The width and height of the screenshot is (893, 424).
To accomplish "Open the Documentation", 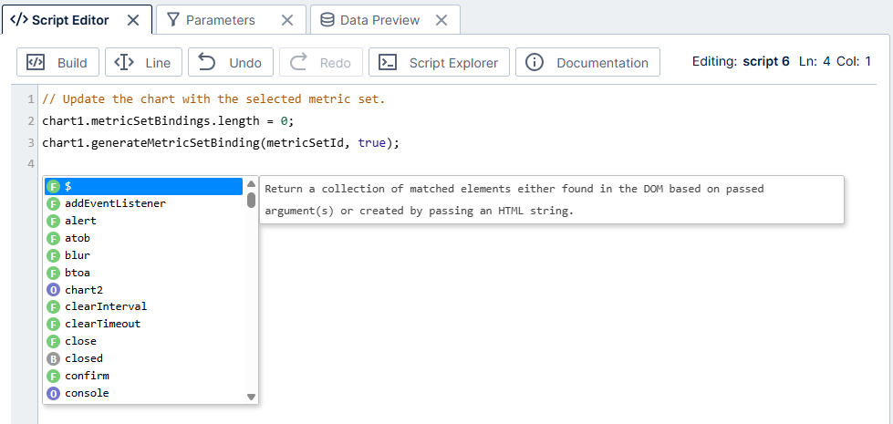I will pyautogui.click(x=587, y=62).
